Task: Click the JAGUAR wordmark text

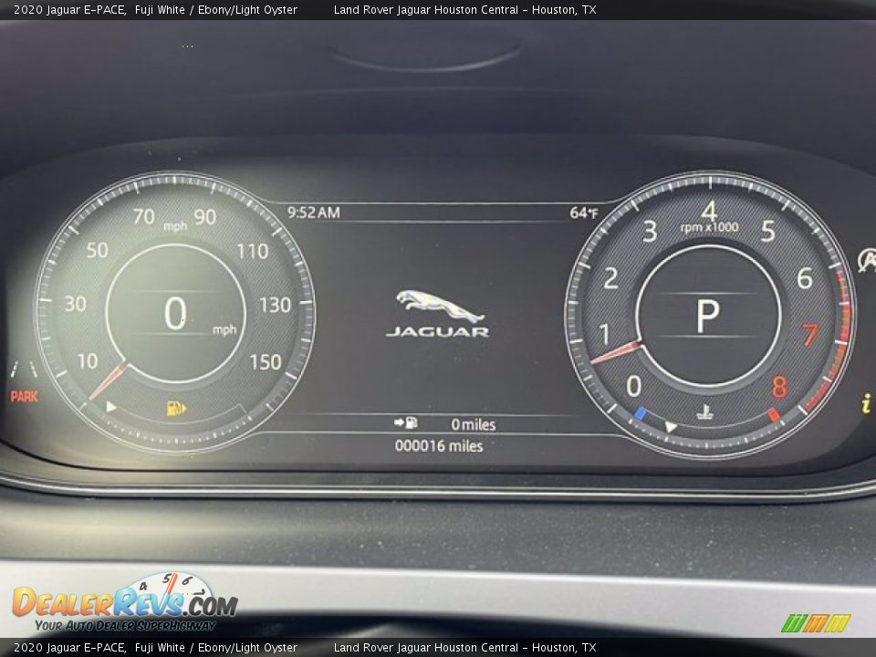Action: coord(437,332)
